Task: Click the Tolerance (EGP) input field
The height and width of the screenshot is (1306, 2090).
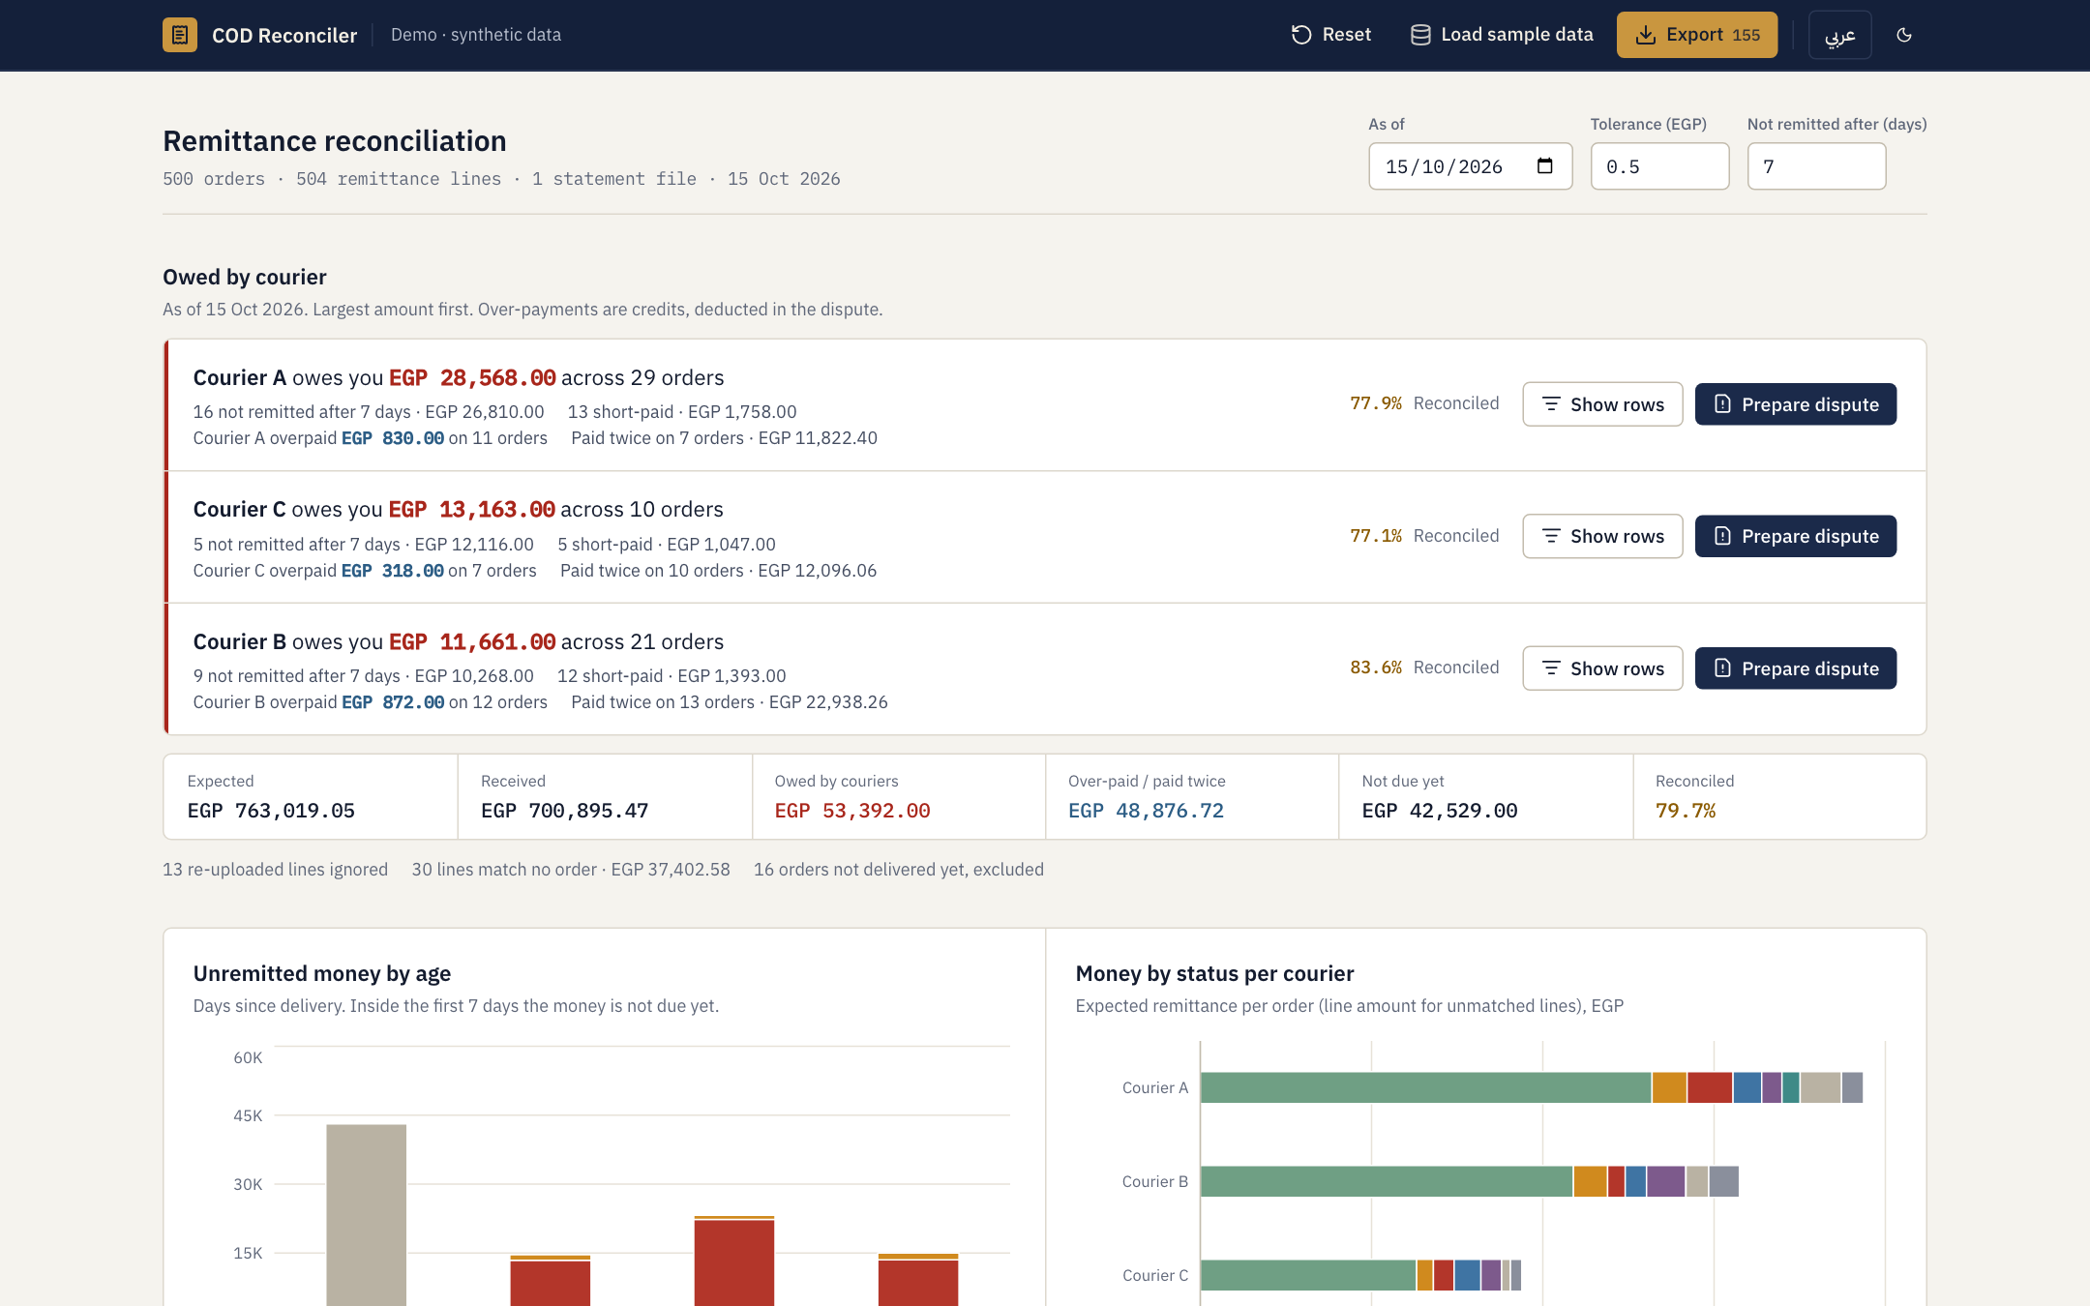Action: tap(1659, 166)
